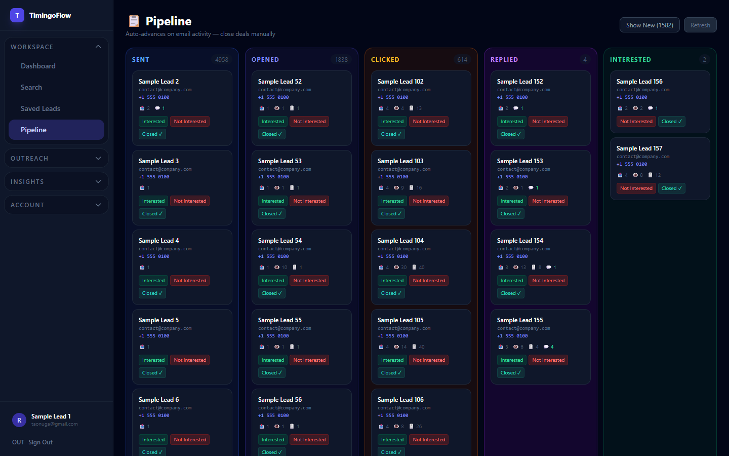This screenshot has height=456, width=729.
Task: Close the Sample Lead 157 deal
Action: coord(672,188)
